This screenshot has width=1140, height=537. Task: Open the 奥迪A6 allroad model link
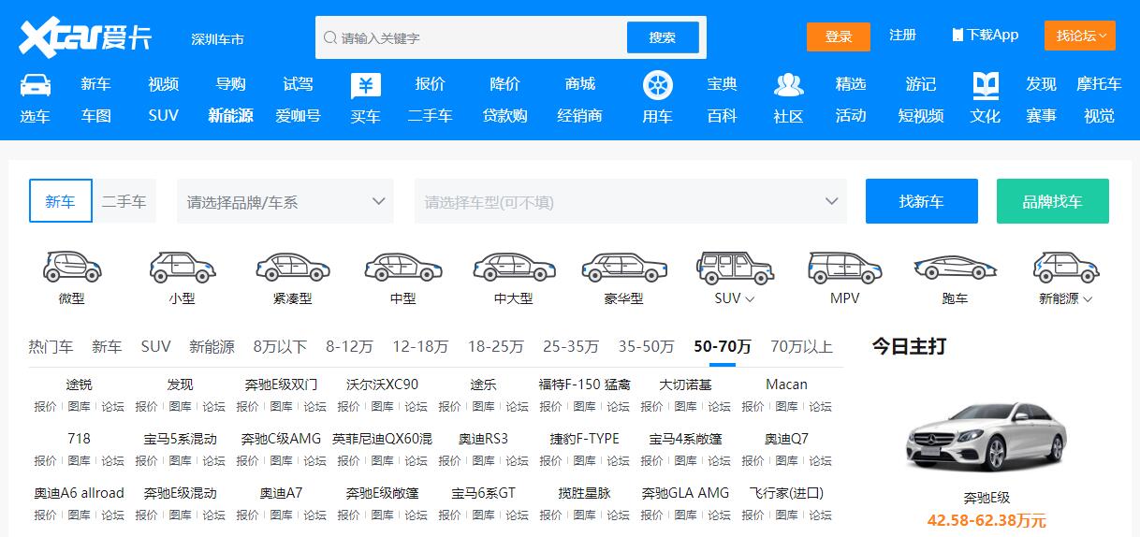79,493
